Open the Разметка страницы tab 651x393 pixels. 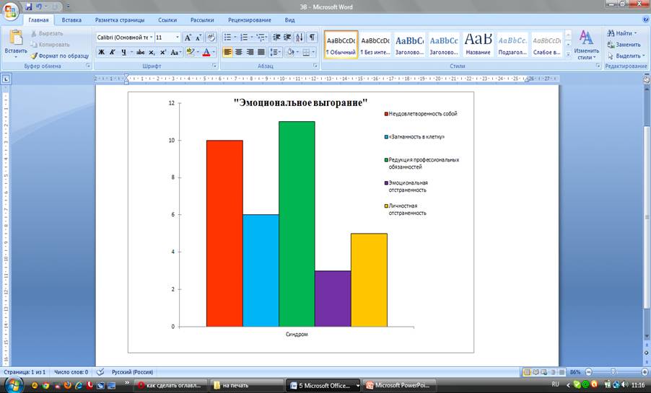coord(120,21)
